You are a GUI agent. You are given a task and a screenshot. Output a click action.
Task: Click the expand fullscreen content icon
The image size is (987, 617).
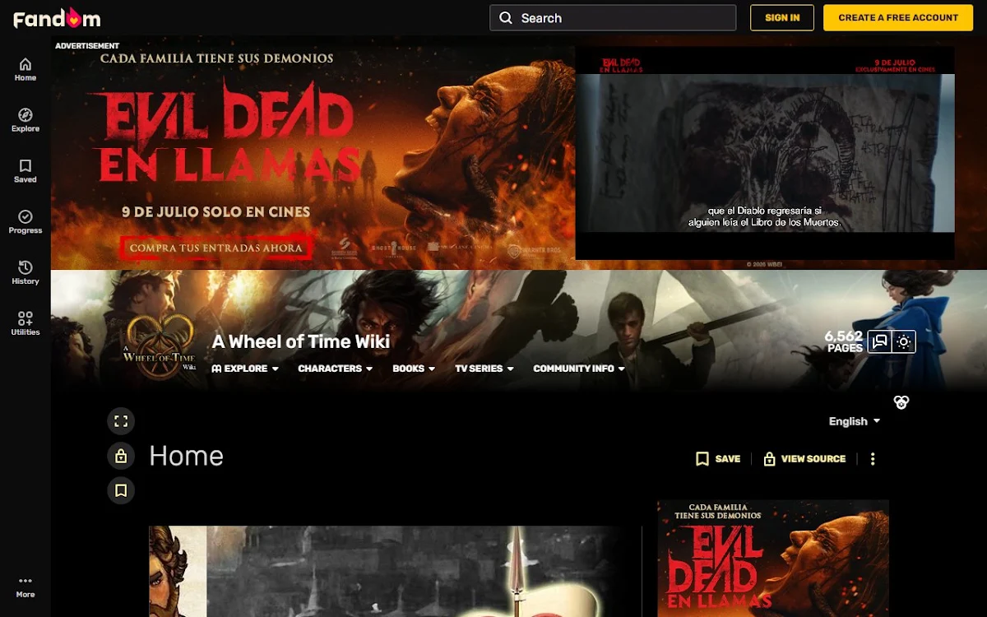pos(121,421)
